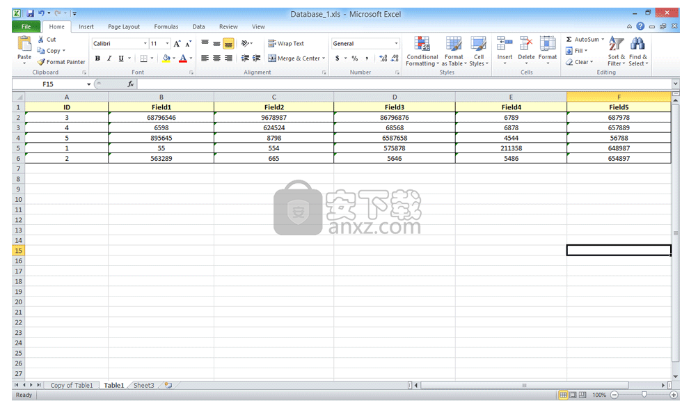Screen dimensions: 698x417
Task: Expand the formula bar
Action: pos(675,84)
